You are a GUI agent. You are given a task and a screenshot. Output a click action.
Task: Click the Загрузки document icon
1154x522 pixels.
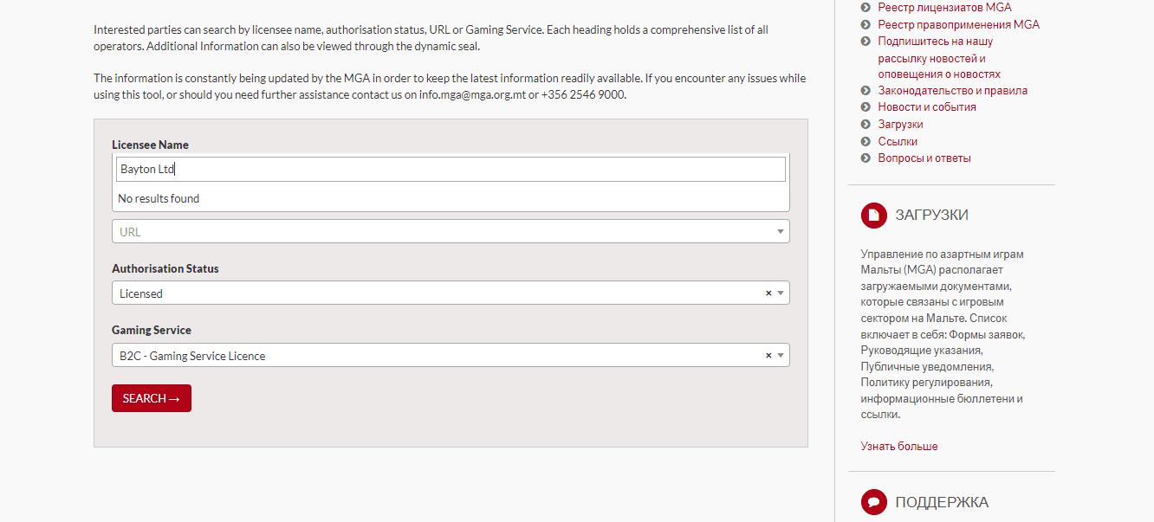[873, 216]
